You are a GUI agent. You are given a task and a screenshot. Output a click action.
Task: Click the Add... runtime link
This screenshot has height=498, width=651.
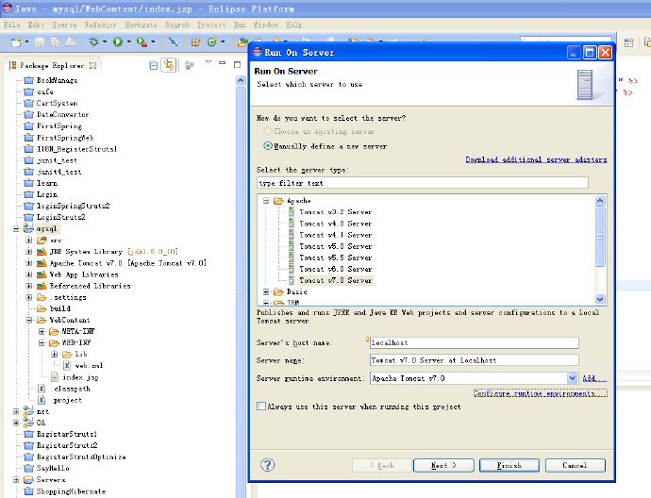[x=593, y=378]
